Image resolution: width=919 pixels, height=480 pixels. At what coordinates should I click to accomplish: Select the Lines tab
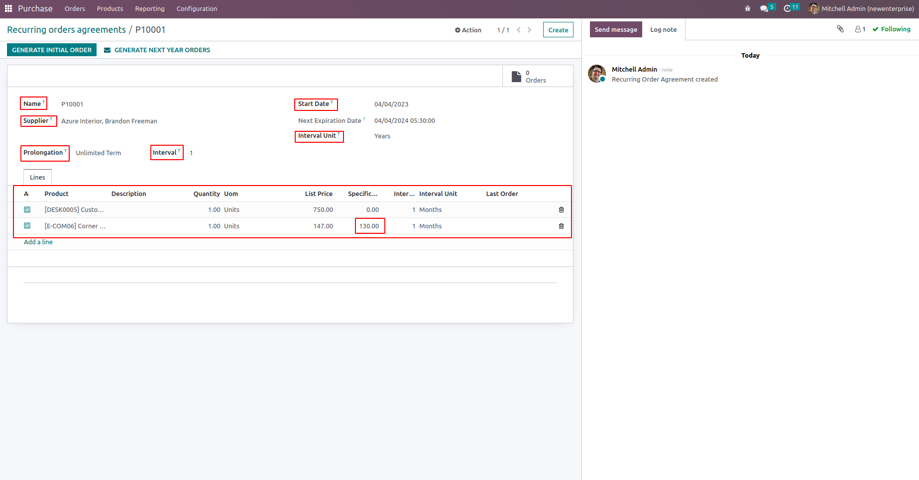coord(37,178)
